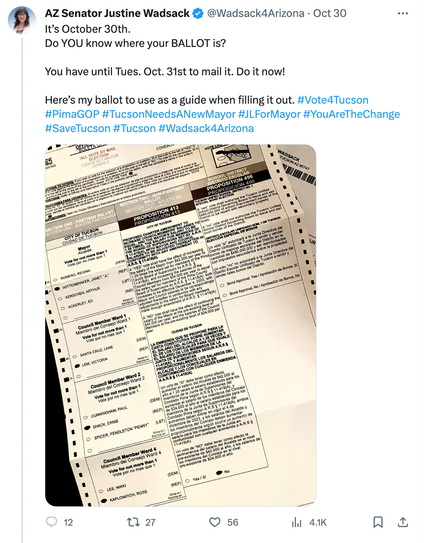425x543 pixels.
Task: Click the AZ Senator Justine Wadsack name
Action: point(117,13)
